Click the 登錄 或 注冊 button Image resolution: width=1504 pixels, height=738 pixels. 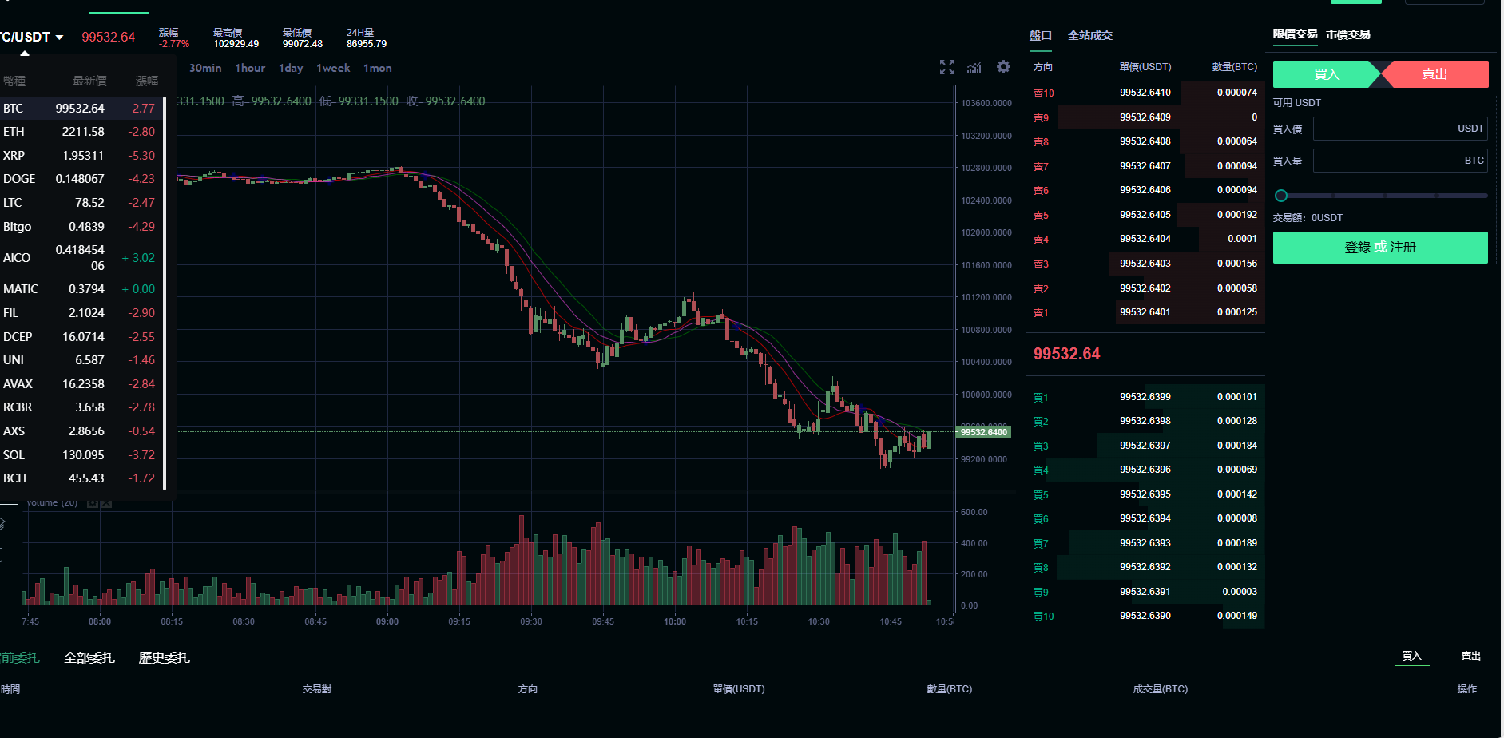[x=1379, y=248]
